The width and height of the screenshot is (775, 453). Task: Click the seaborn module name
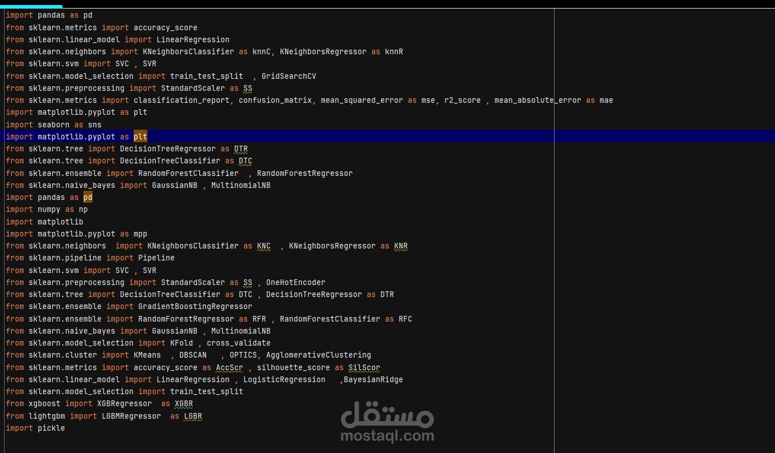(x=54, y=125)
